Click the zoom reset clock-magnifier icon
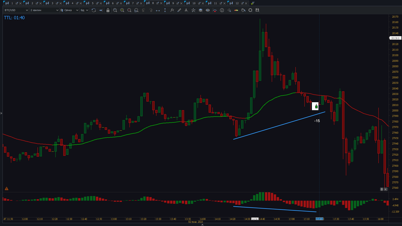Screen dimensions: 402x226 tap(115, 10)
